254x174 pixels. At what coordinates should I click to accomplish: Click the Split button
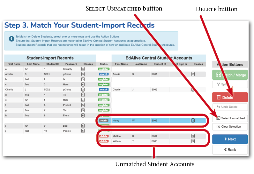(230, 84)
